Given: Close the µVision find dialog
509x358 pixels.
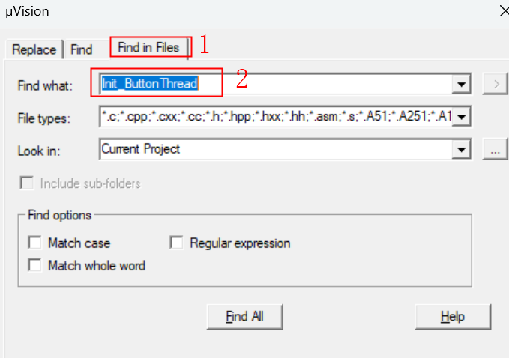Looking at the screenshot, I should click(501, 10).
